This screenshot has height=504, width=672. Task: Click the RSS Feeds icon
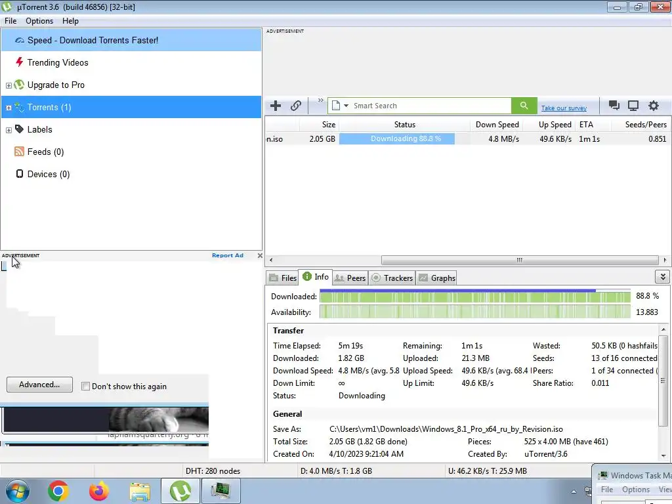(x=19, y=152)
